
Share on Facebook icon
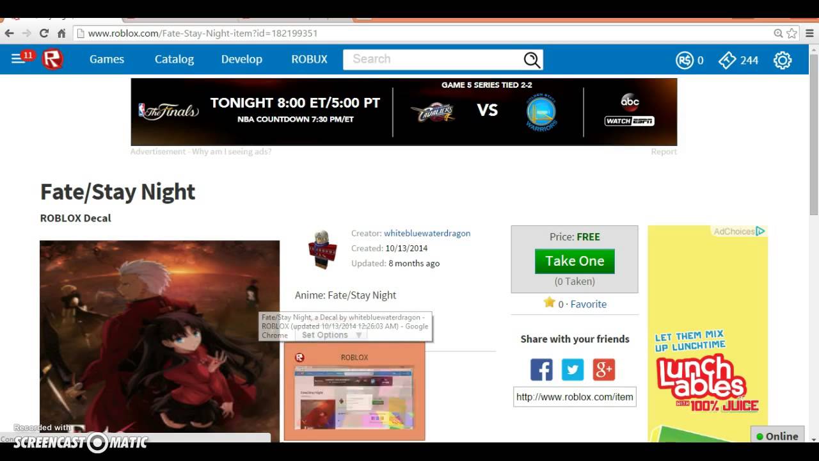tap(541, 369)
